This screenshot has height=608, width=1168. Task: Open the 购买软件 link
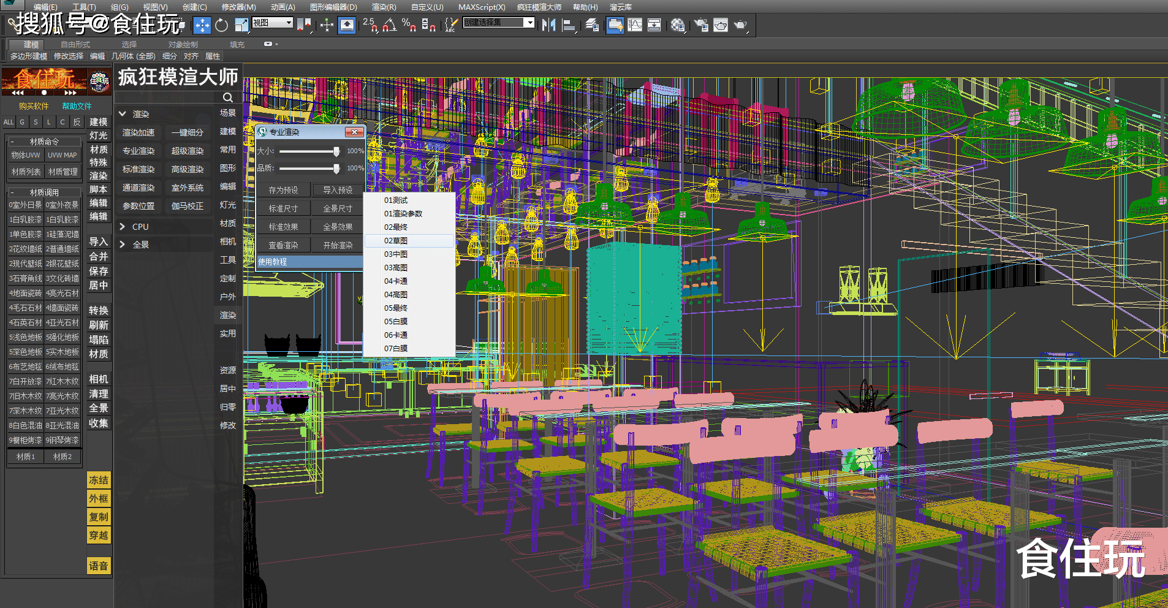(34, 106)
